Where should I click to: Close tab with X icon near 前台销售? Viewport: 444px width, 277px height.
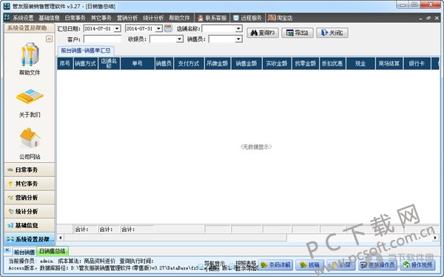coord(7,250)
